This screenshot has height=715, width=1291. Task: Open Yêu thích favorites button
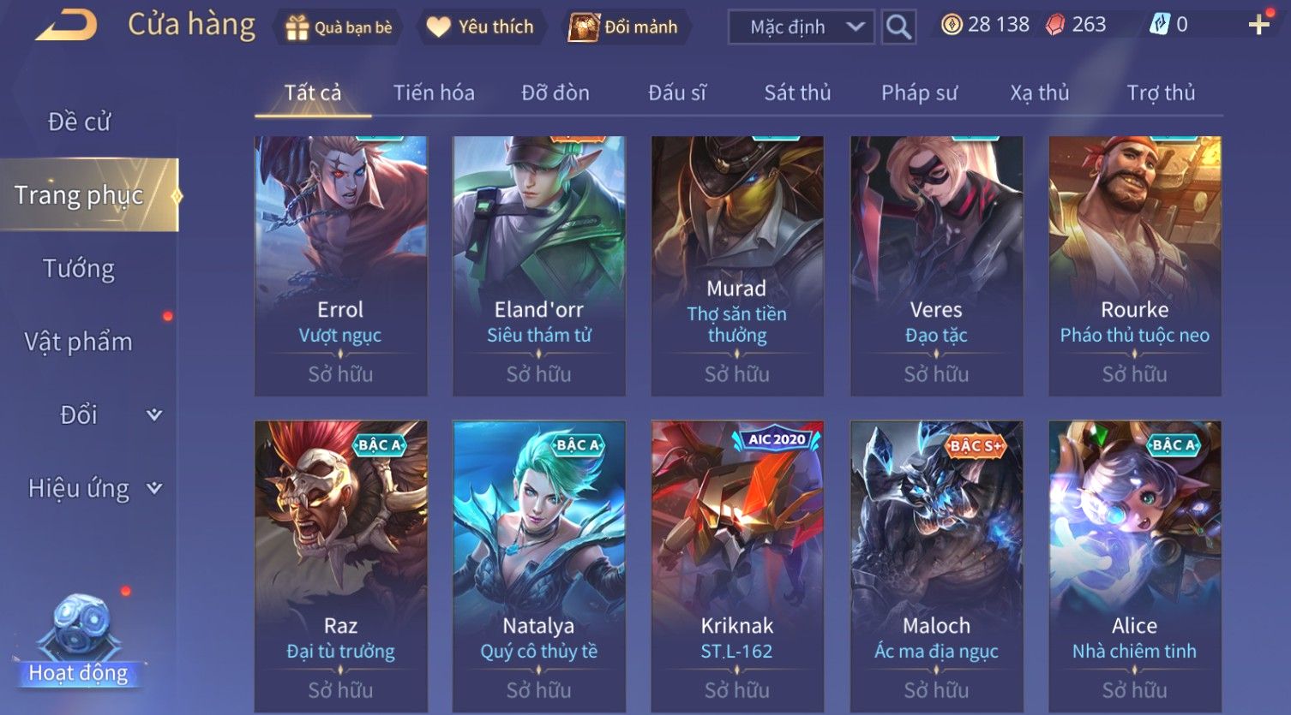click(480, 27)
